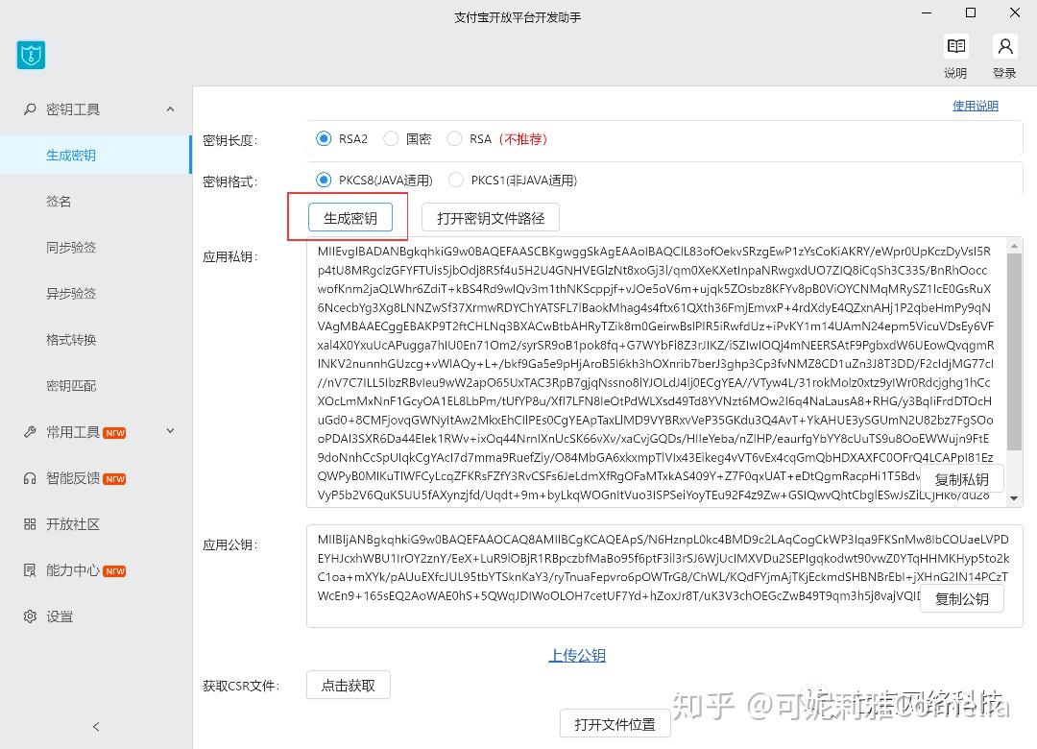Screen dimensions: 1037x749
Task: Click the 常用工具 wrench icon
Action: coord(30,432)
